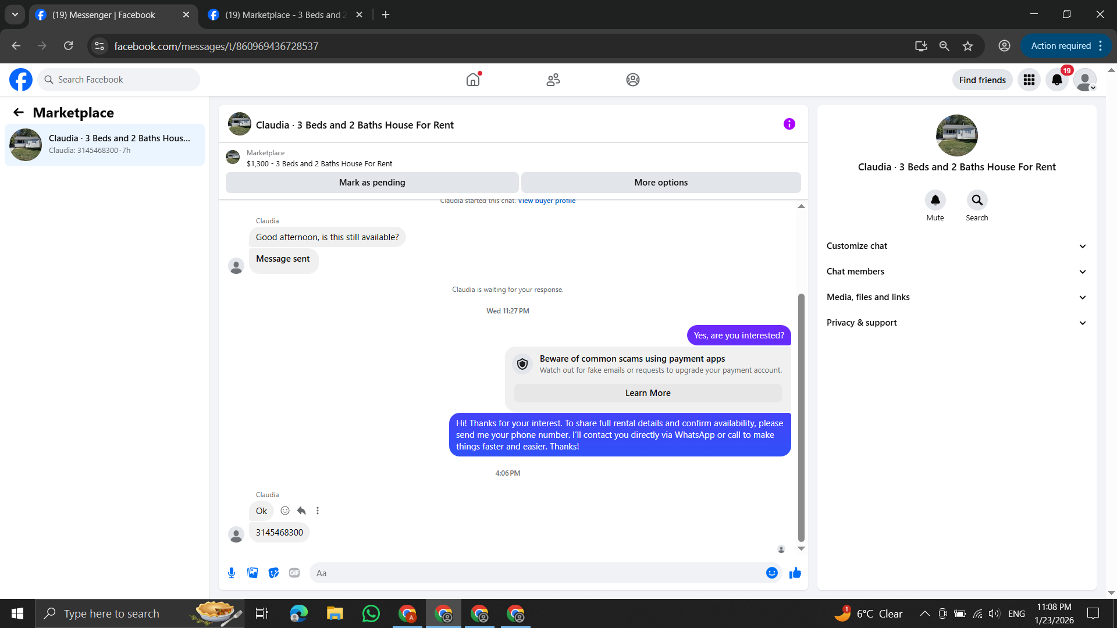Open WhatsApp from the taskbar
This screenshot has width=1117, height=628.
pos(371,613)
